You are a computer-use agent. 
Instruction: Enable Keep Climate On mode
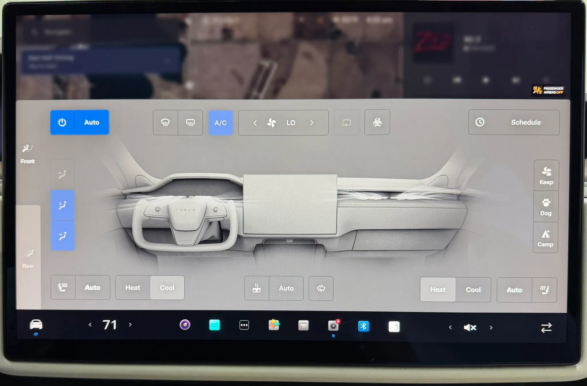tap(546, 176)
